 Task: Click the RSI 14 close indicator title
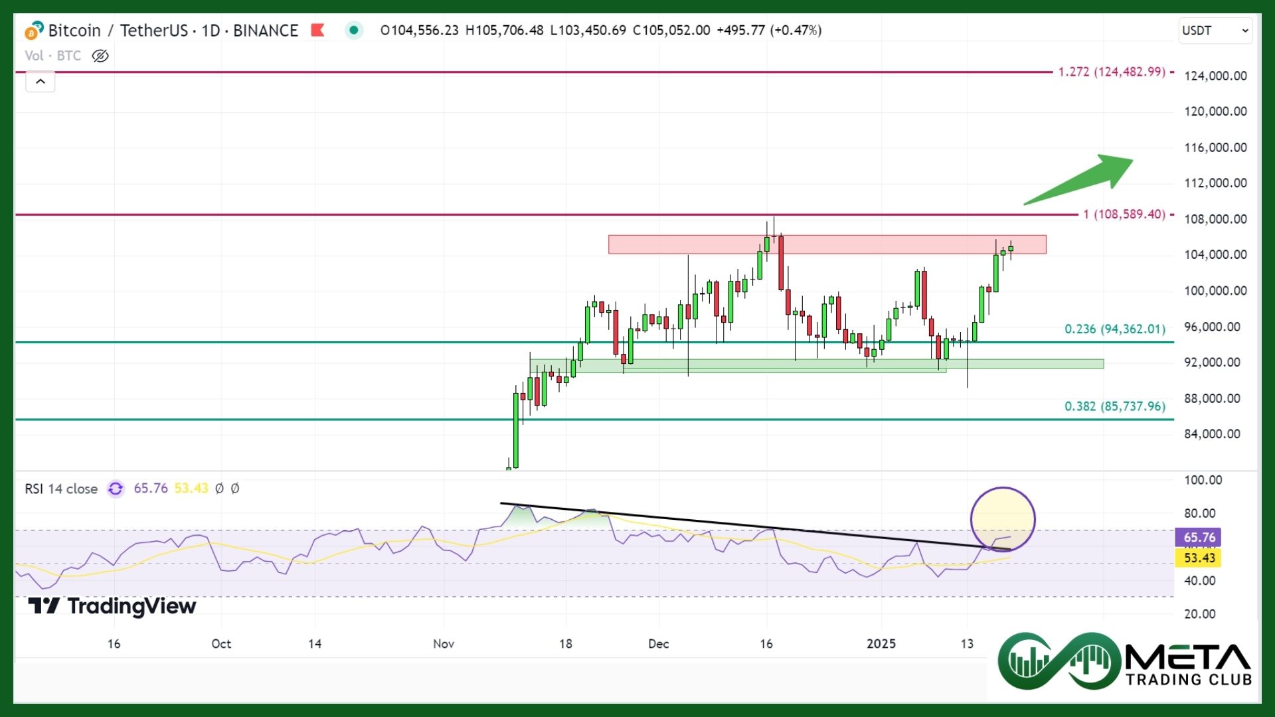tap(61, 489)
